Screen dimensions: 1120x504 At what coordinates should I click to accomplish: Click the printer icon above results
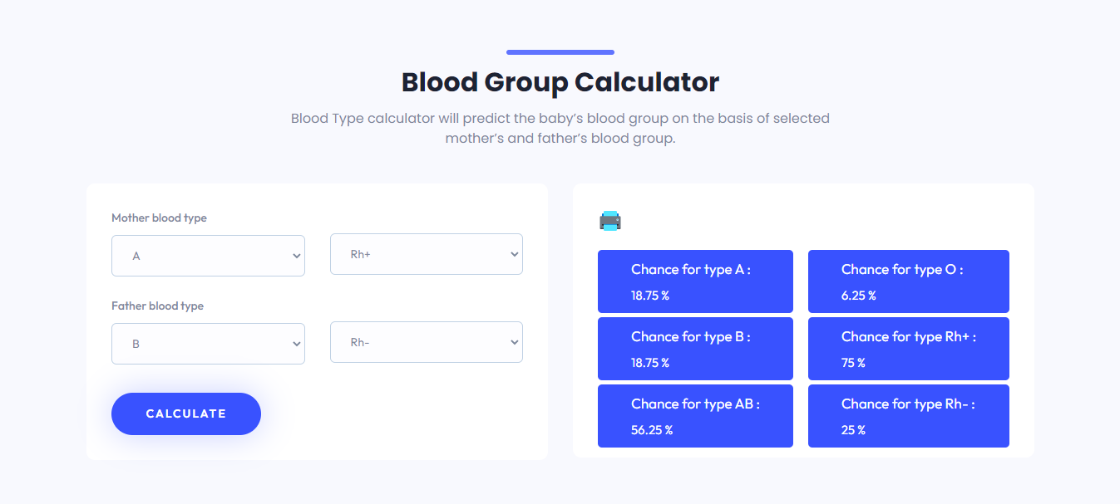point(610,221)
